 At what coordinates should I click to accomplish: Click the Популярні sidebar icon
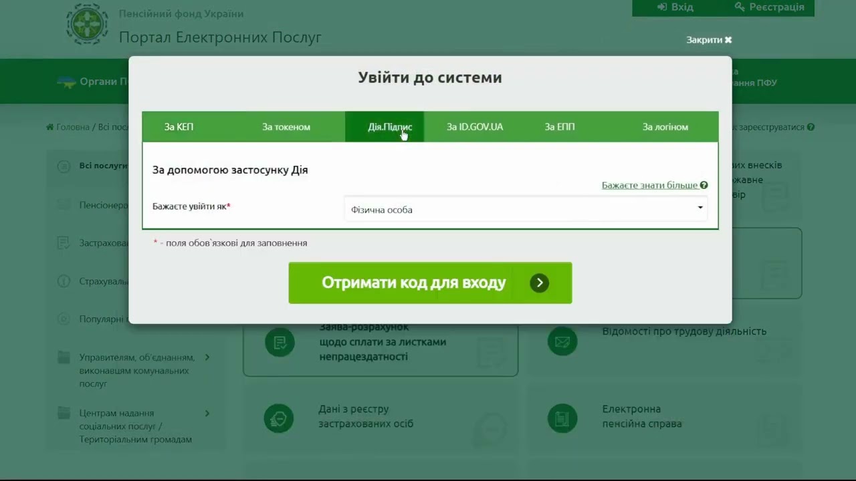[64, 319]
